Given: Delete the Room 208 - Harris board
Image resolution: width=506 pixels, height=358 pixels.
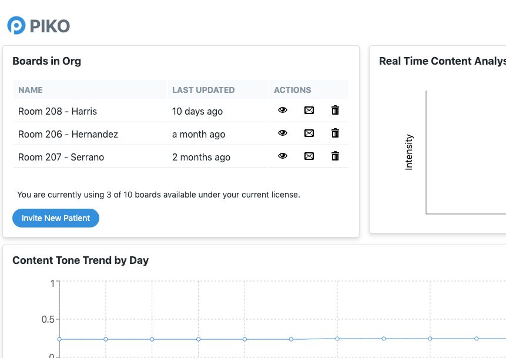Looking at the screenshot, I should coord(335,110).
